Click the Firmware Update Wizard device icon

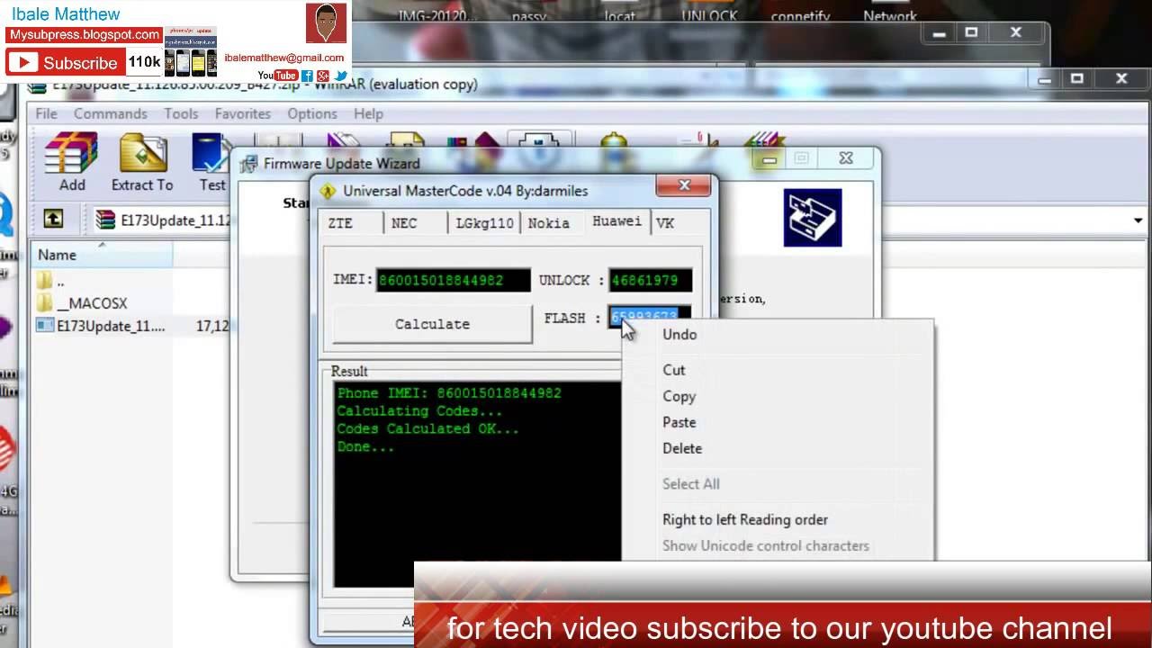click(812, 217)
